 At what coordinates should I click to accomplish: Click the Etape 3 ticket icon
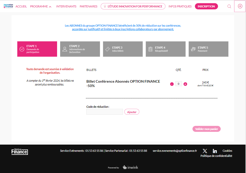(108, 49)
